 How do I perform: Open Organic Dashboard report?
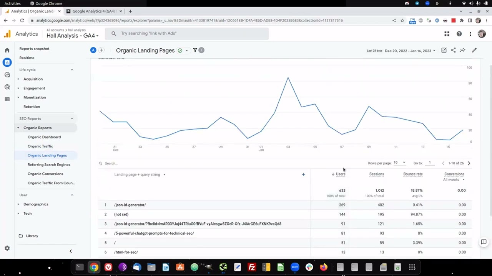tap(44, 137)
